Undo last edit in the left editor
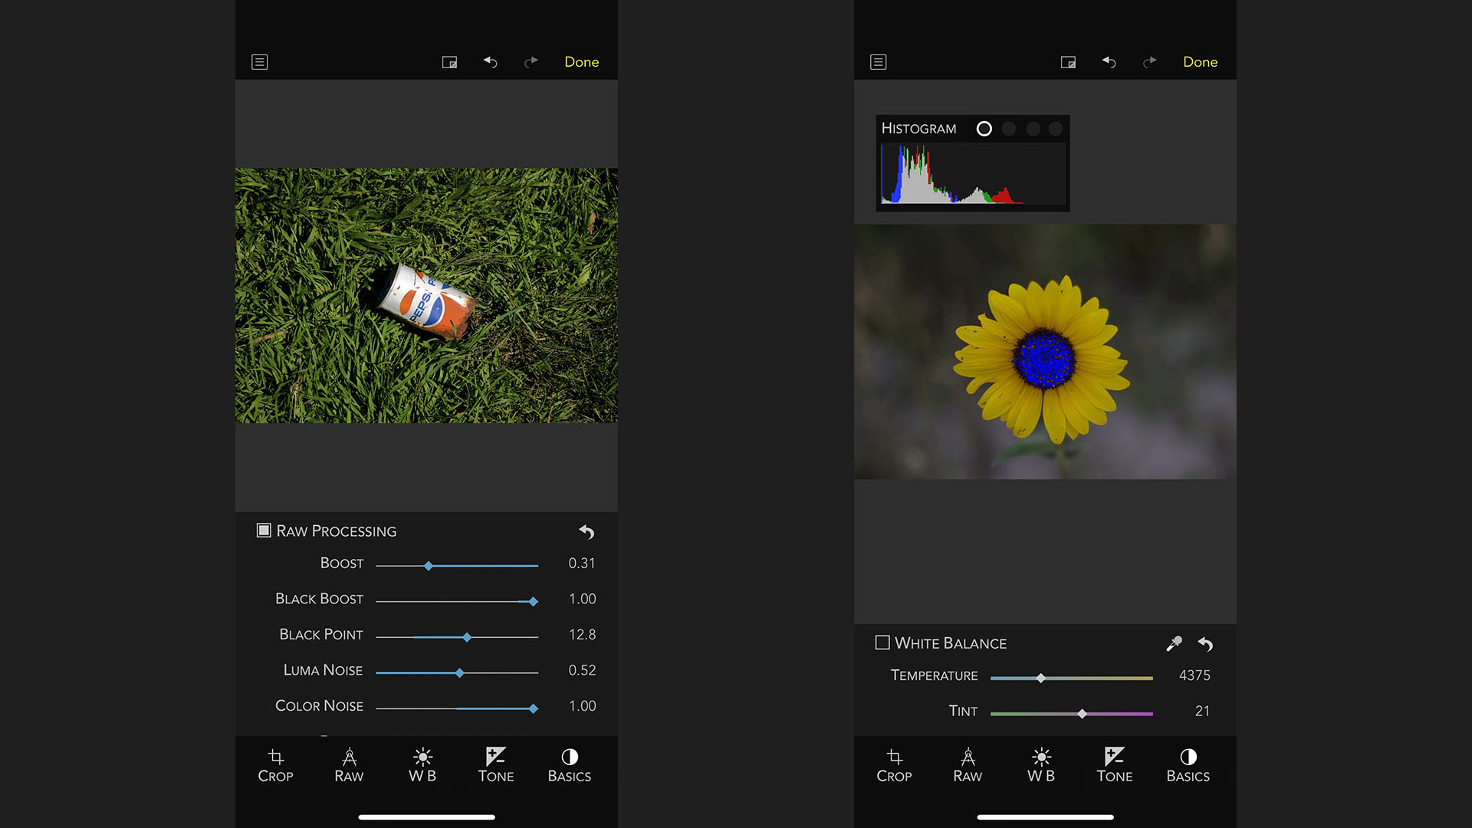The image size is (1472, 828). pyautogui.click(x=491, y=62)
